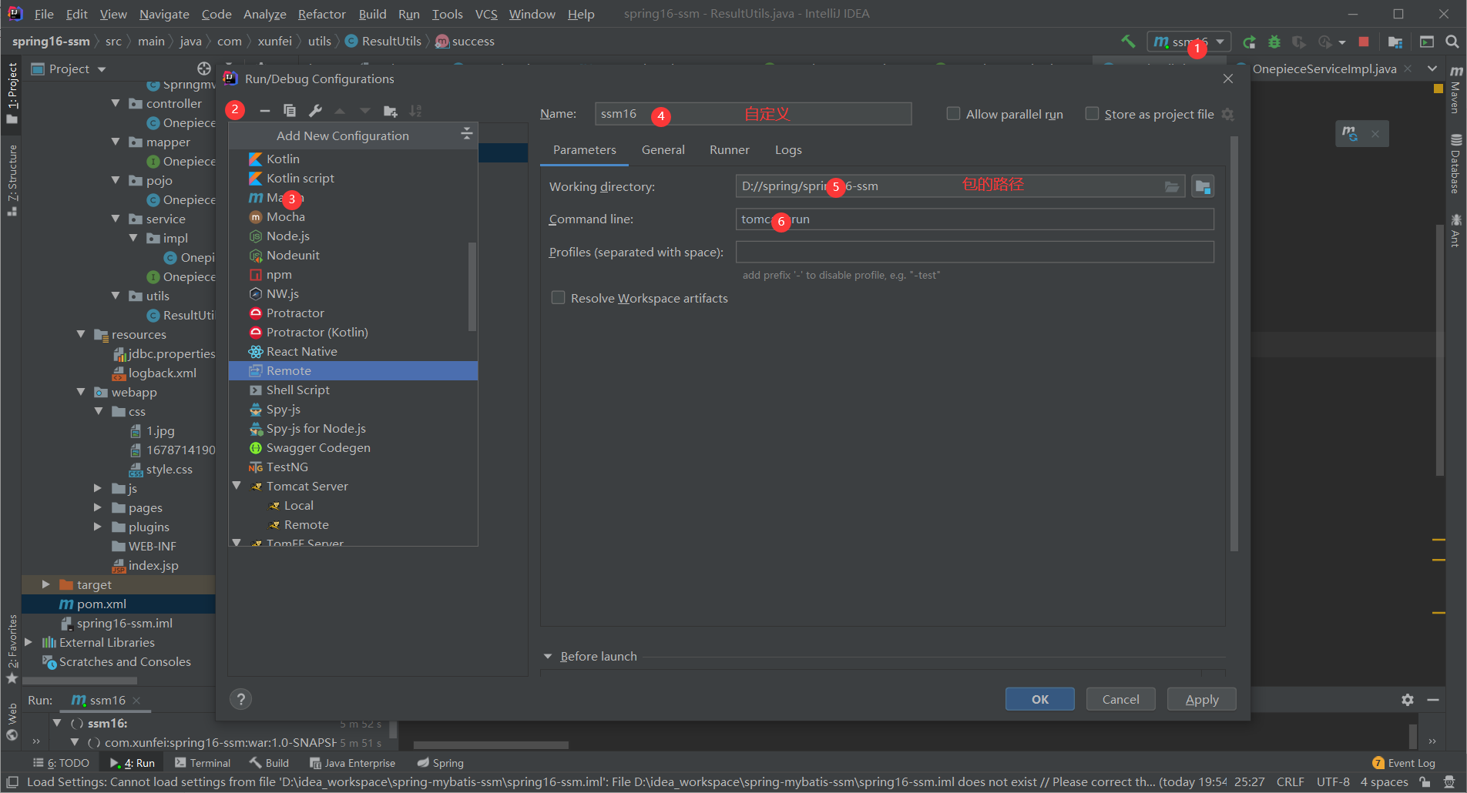Browse for the working directory folder

coord(1172,186)
